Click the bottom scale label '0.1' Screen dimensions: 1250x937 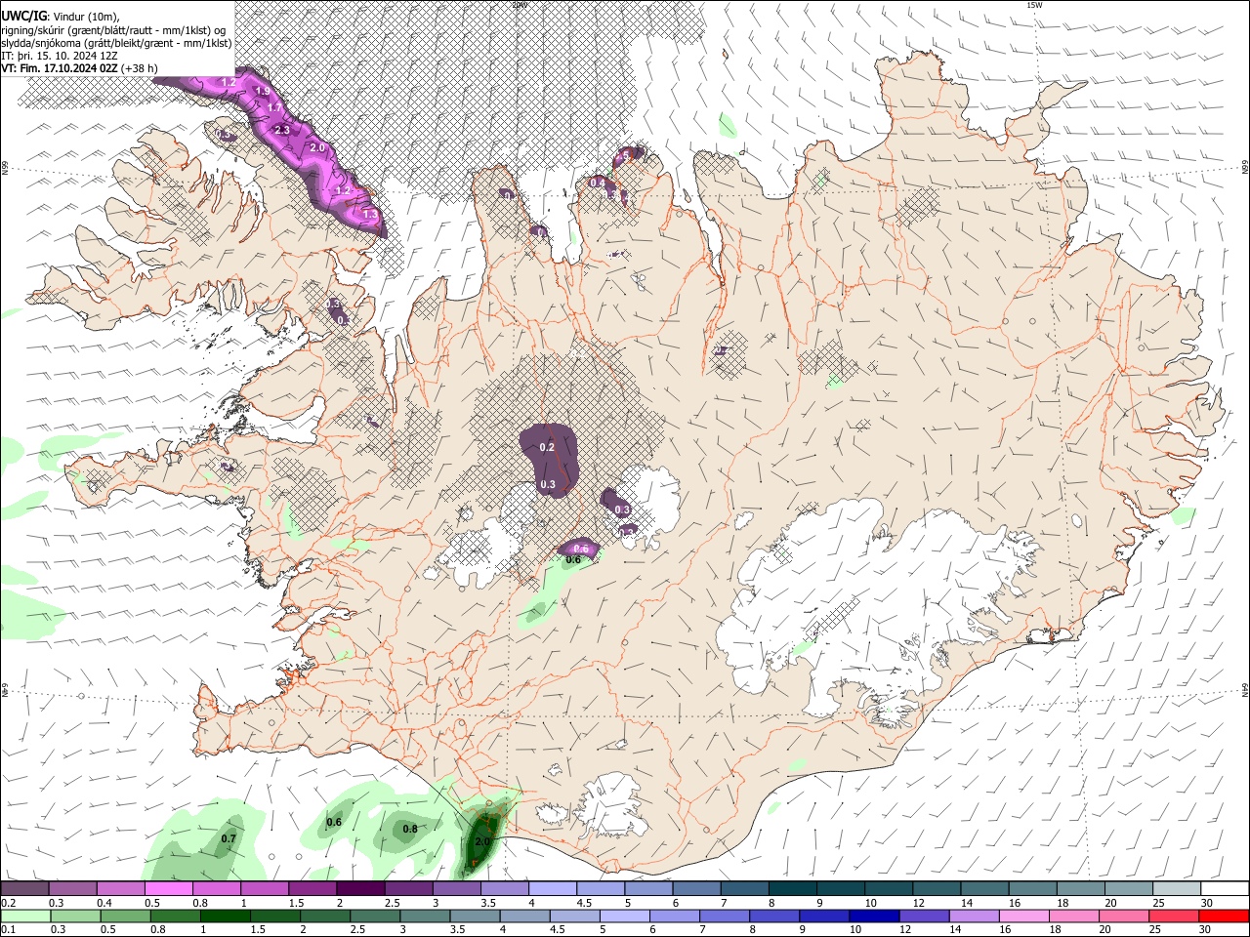coord(7,930)
